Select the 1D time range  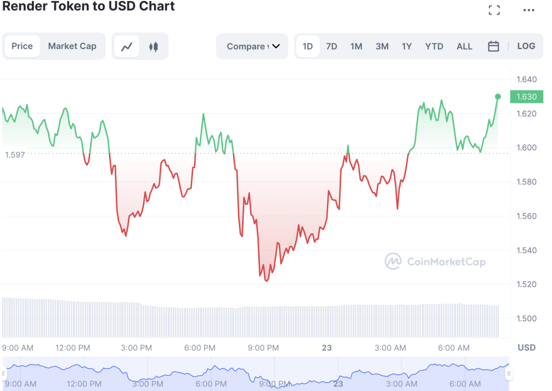click(x=308, y=46)
